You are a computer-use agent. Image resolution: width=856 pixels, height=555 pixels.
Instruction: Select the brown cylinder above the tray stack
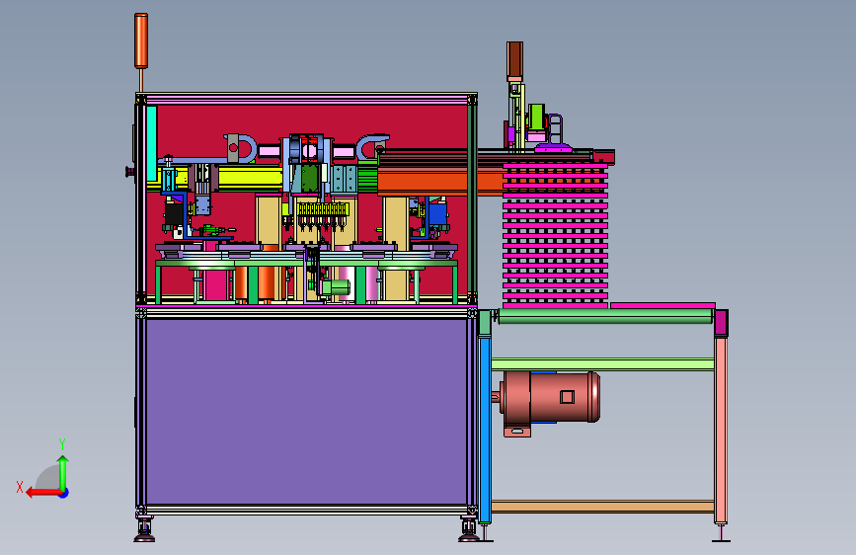point(514,59)
